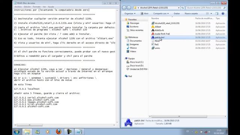This screenshot has width=240, height=135.
Task: Sort files by Nombre column header
Action: 155,18
